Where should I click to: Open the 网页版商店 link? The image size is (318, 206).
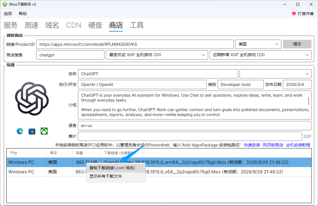click(273, 145)
